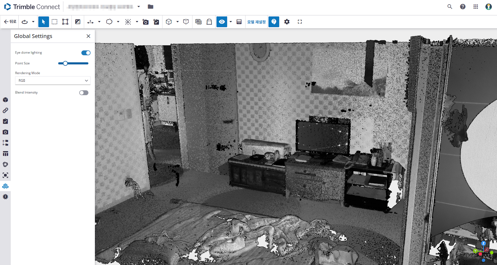This screenshot has width=497, height=265.
Task: Click the 모델 재설정 reset model button
Action: (x=256, y=22)
